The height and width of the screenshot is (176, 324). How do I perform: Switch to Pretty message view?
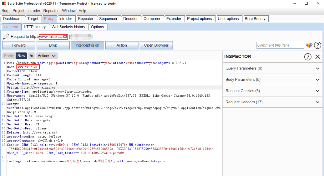click(x=9, y=56)
